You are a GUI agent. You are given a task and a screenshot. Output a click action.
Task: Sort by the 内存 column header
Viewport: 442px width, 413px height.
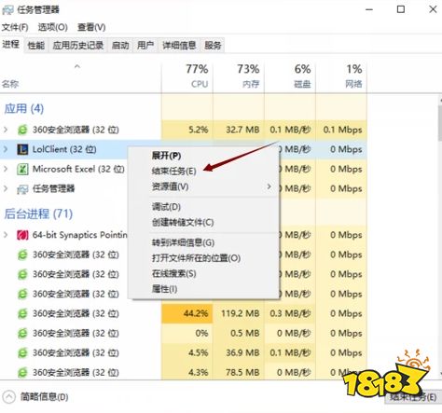click(x=239, y=76)
